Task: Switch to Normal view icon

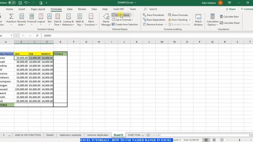Action: pos(206,140)
